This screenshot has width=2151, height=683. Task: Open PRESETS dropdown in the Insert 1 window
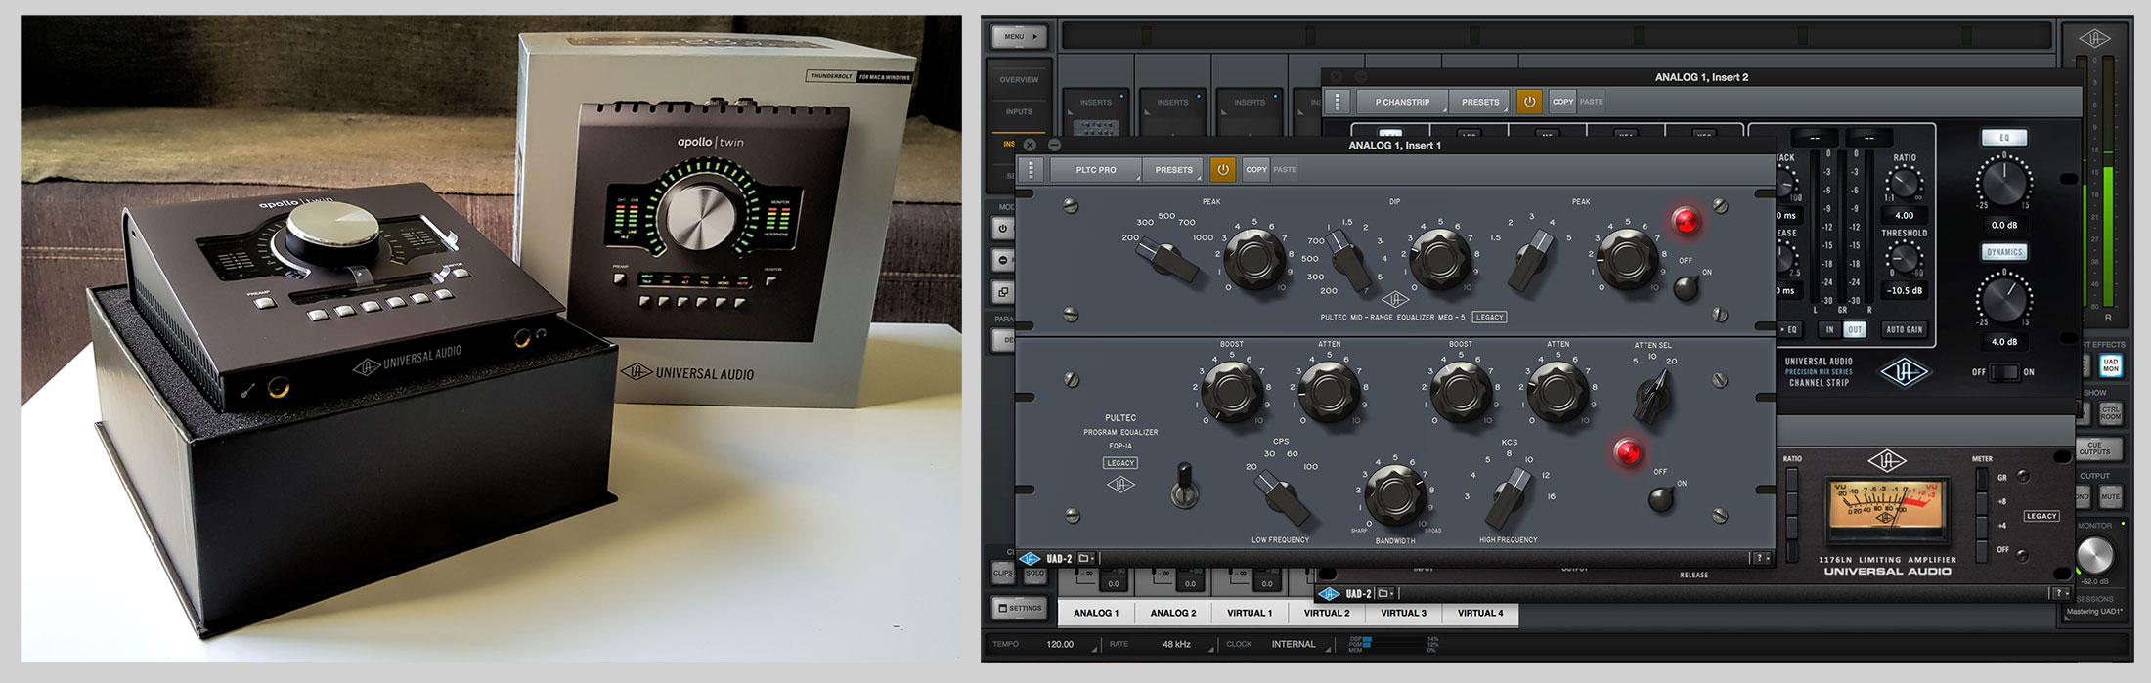(1174, 170)
